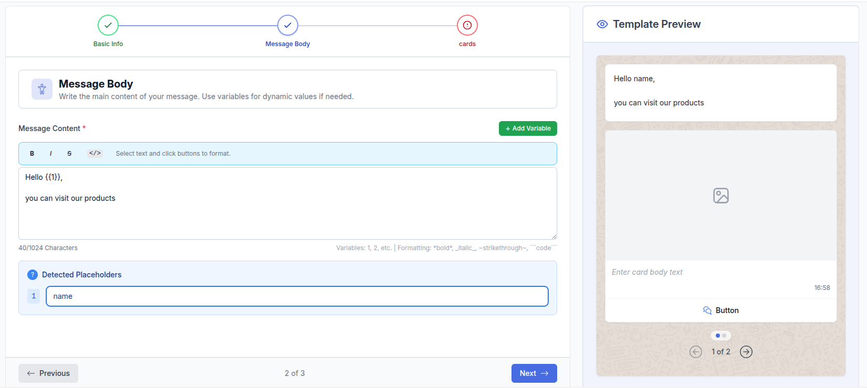
Task: Click the 'Template Preview' heading
Action: click(x=657, y=24)
